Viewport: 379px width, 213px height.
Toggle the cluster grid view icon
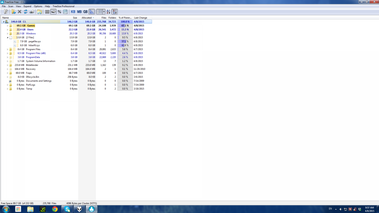65,12
